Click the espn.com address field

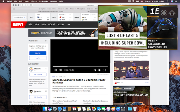coord(90,5)
